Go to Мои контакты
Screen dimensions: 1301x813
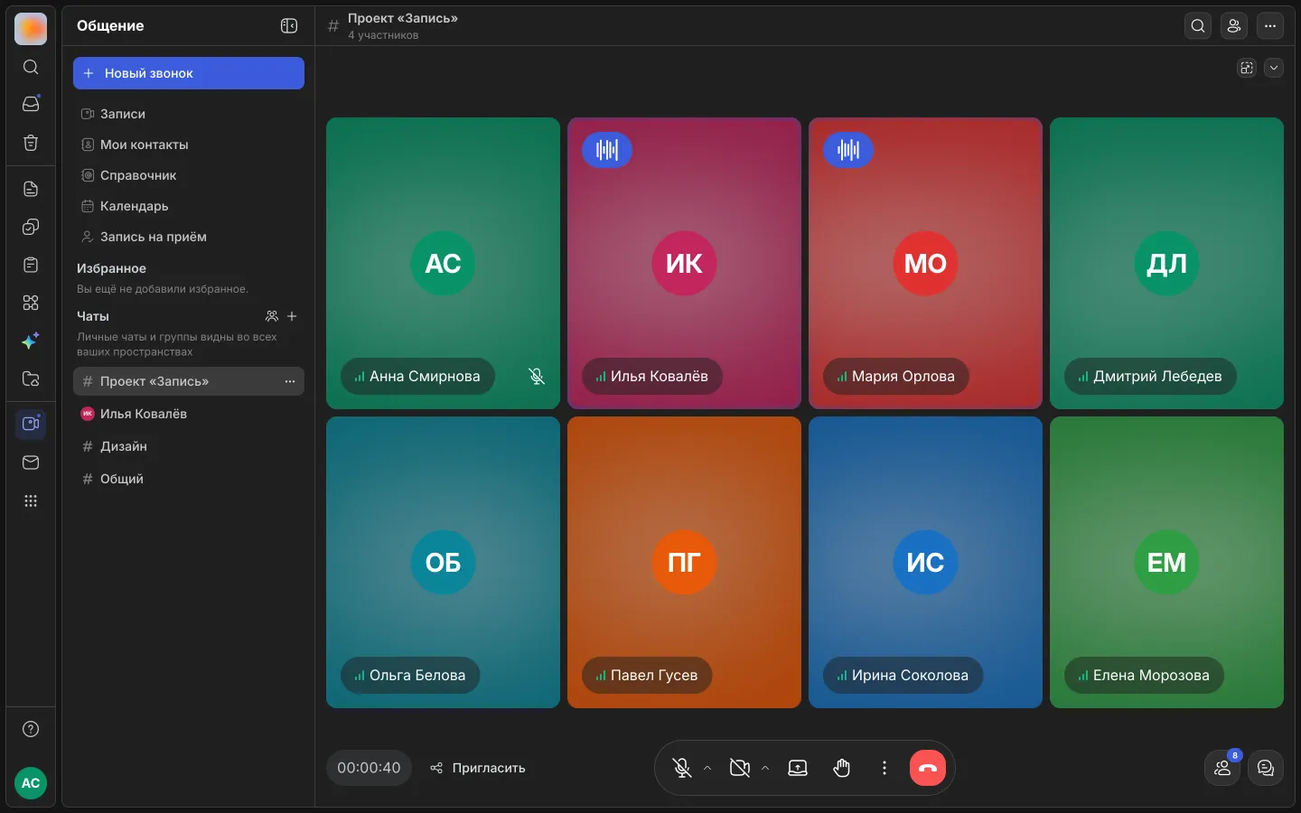[x=188, y=145]
